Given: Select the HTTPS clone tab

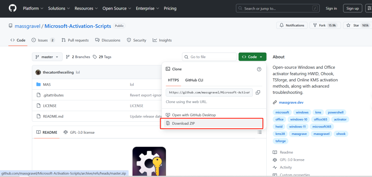Looking at the screenshot, I should pyautogui.click(x=173, y=80).
